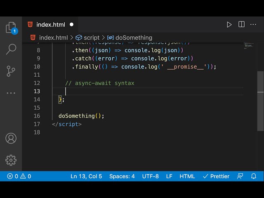This screenshot has width=264, height=198.
Task: Change encoding via UTF-8
Action: (x=150, y=176)
